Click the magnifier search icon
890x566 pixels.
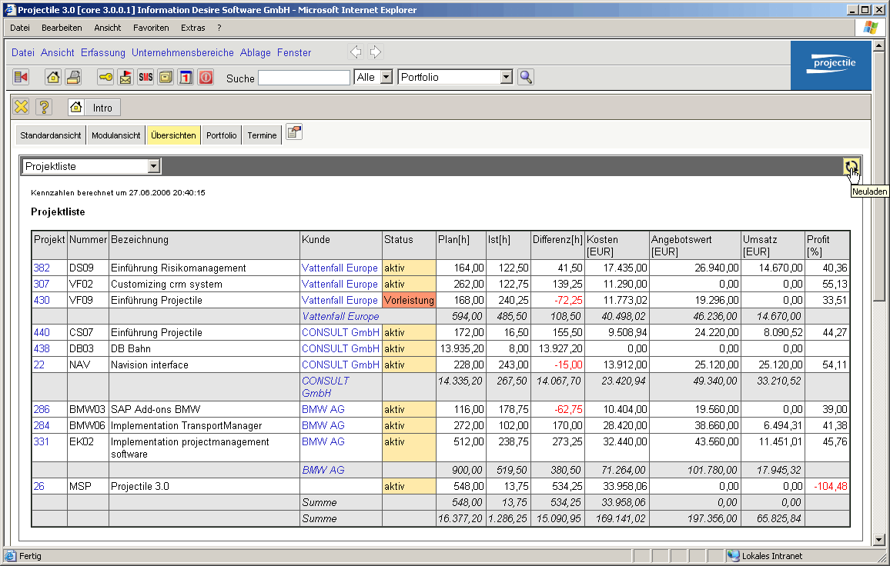525,77
